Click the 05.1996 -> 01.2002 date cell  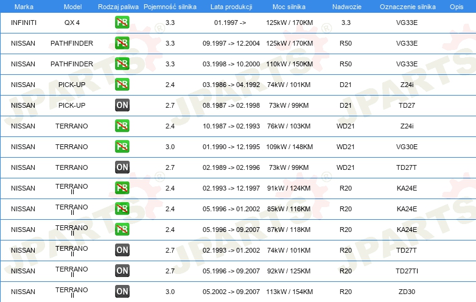click(x=231, y=209)
